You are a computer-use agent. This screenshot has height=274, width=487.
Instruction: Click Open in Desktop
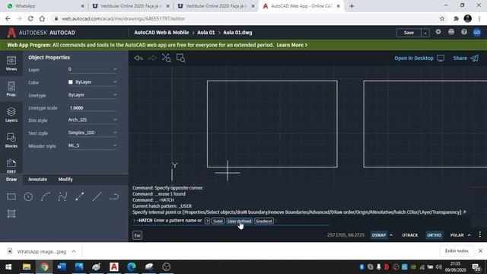click(419, 58)
